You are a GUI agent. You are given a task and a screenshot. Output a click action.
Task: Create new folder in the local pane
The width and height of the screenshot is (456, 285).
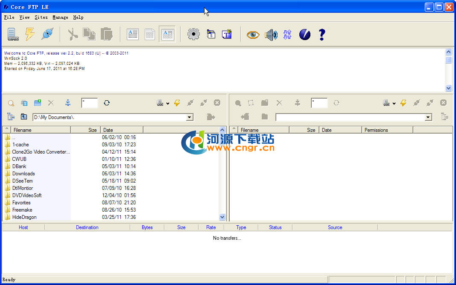pyautogui.click(x=38, y=103)
